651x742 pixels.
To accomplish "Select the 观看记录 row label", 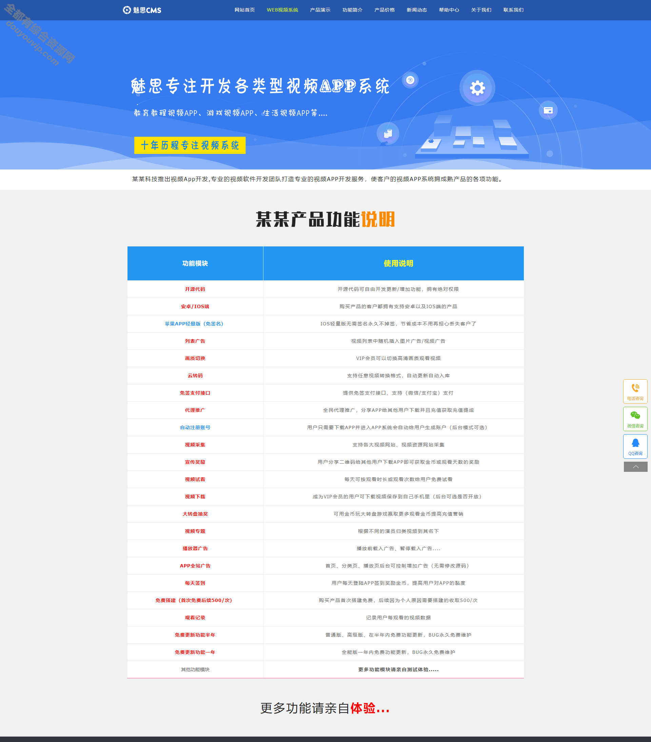I will tap(195, 618).
